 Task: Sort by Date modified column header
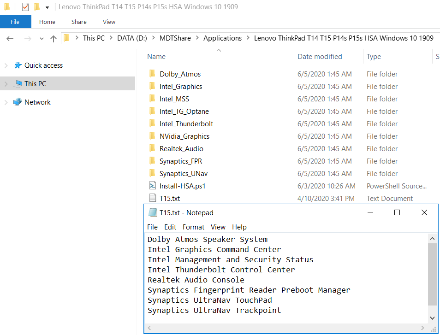(x=320, y=57)
